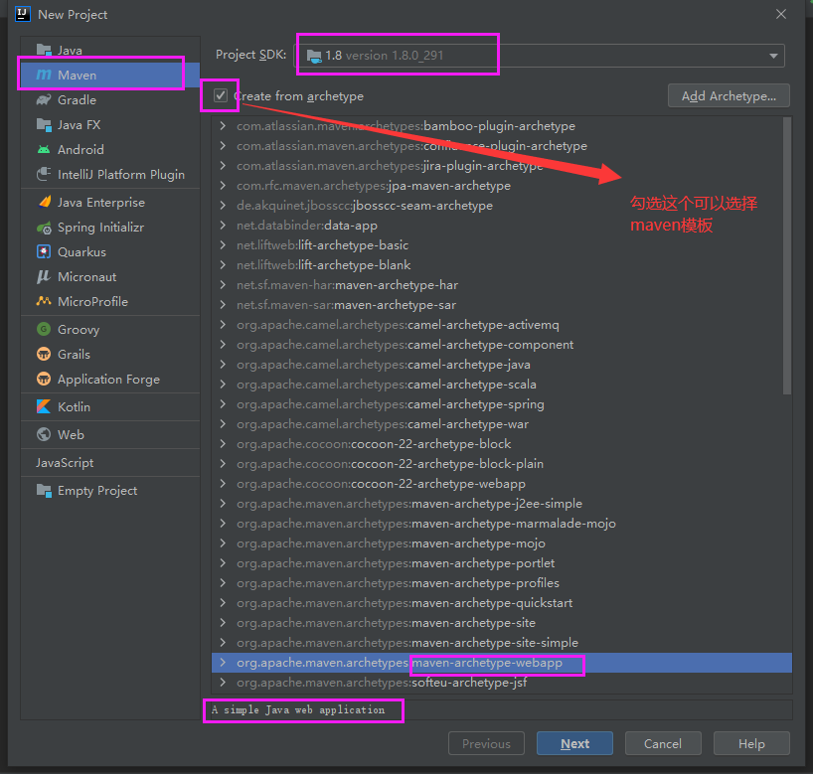Select cocoon-22-archetype-webapp row
The image size is (813, 774).
pyautogui.click(x=501, y=484)
